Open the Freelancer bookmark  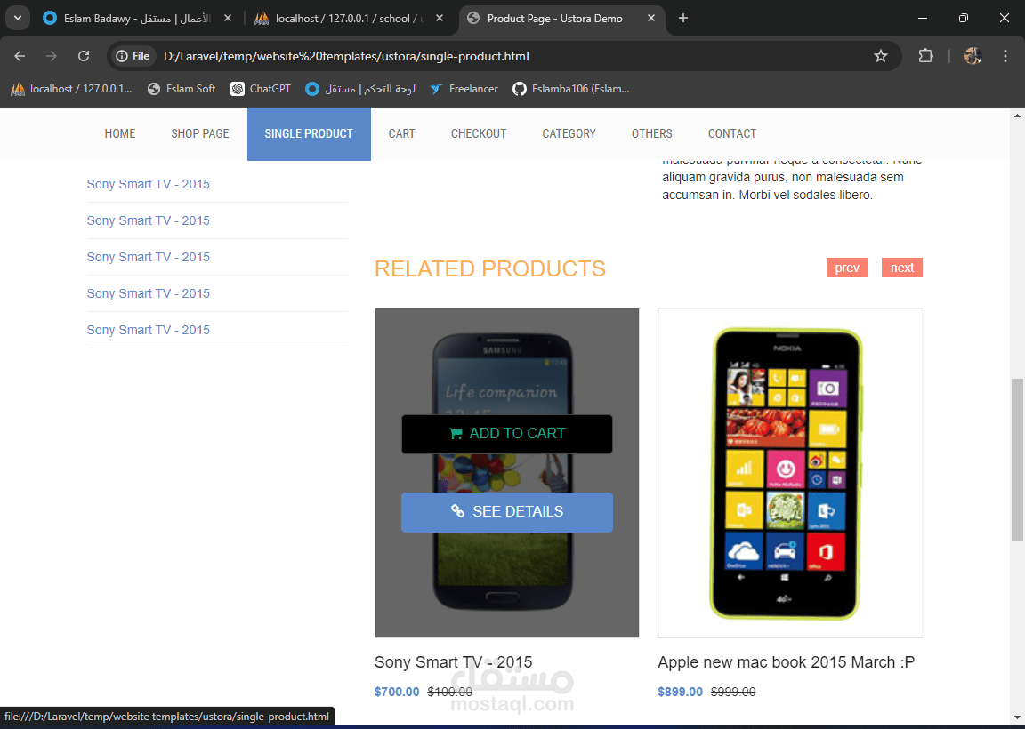[464, 89]
